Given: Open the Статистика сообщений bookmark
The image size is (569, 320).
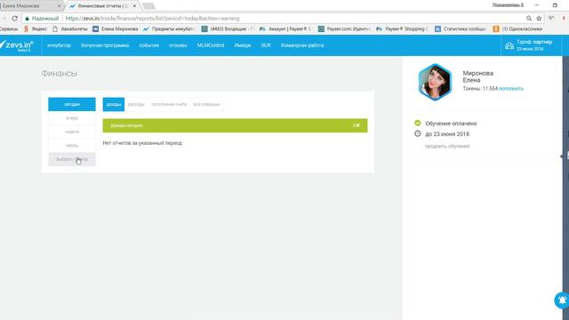Looking at the screenshot, I should click(461, 28).
